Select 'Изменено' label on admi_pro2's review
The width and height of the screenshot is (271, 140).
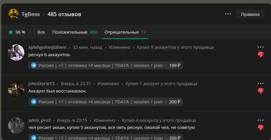[105, 120]
